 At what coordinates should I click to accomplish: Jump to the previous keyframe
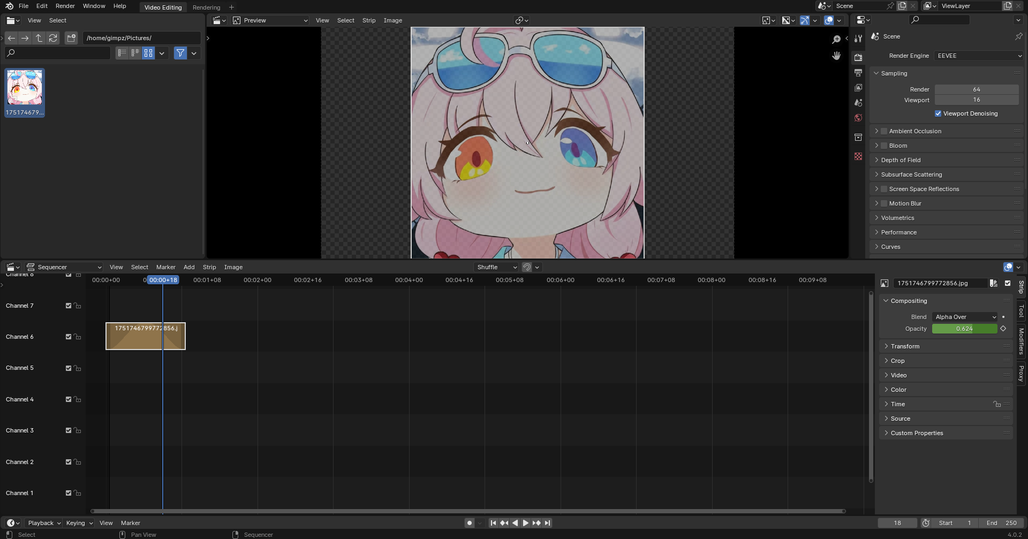point(504,523)
